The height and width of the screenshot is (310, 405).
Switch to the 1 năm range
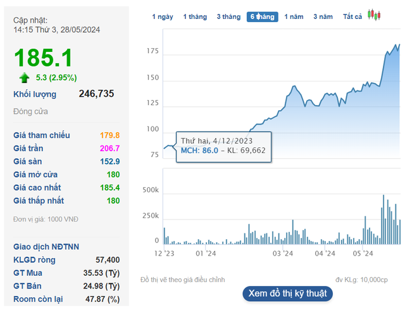click(x=294, y=17)
